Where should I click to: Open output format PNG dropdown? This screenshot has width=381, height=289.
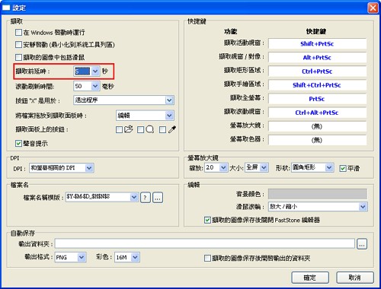click(x=82, y=257)
